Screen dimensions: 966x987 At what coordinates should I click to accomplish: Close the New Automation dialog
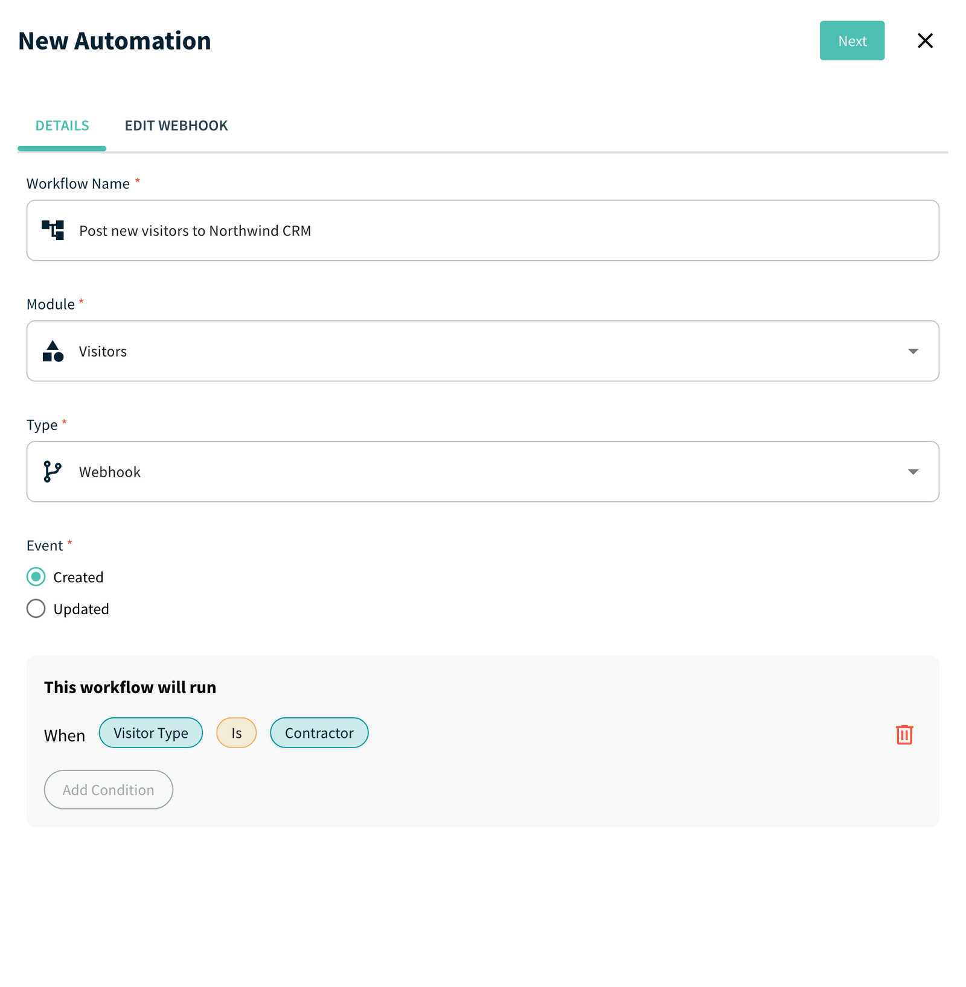pyautogui.click(x=925, y=40)
